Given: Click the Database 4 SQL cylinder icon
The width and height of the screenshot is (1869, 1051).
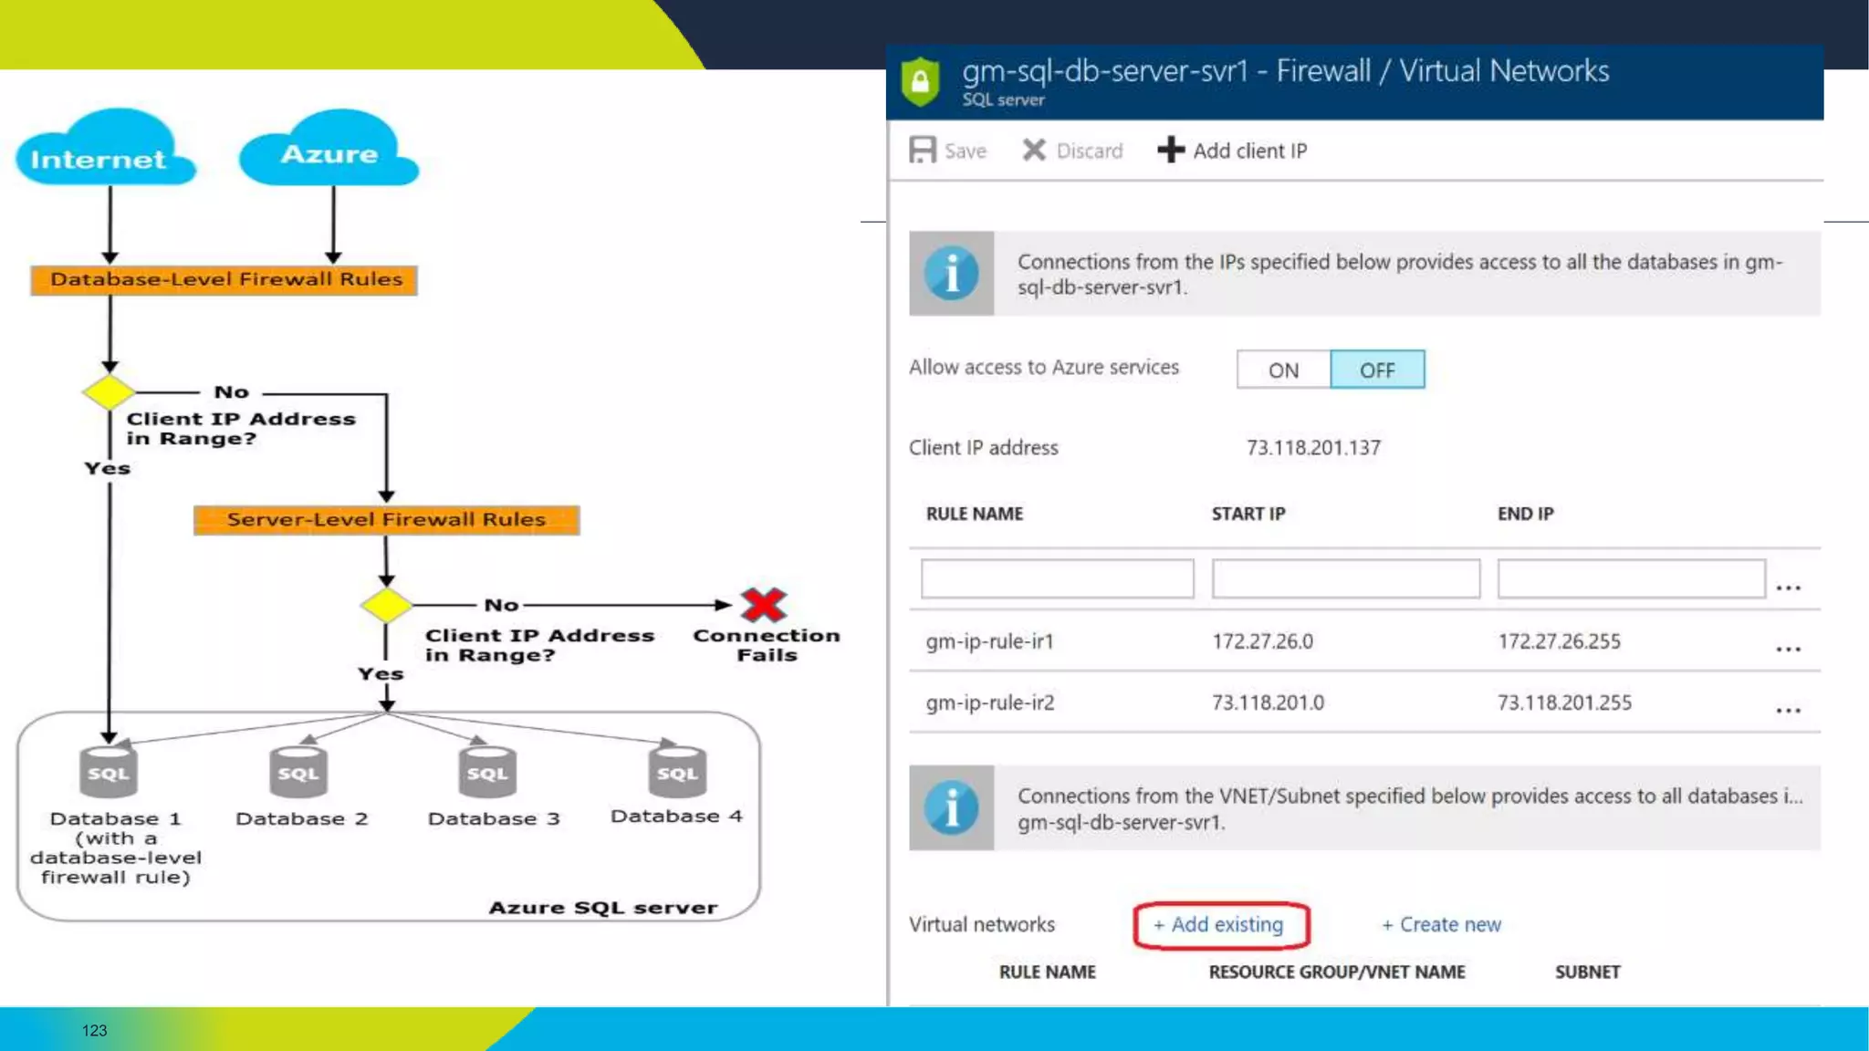Looking at the screenshot, I should (x=677, y=772).
